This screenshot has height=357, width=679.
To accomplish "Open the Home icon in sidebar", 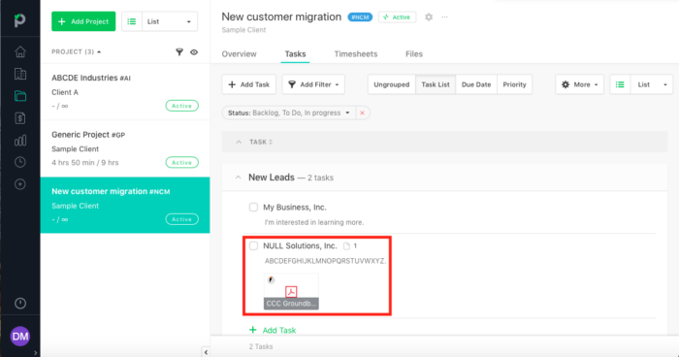I will (20, 51).
